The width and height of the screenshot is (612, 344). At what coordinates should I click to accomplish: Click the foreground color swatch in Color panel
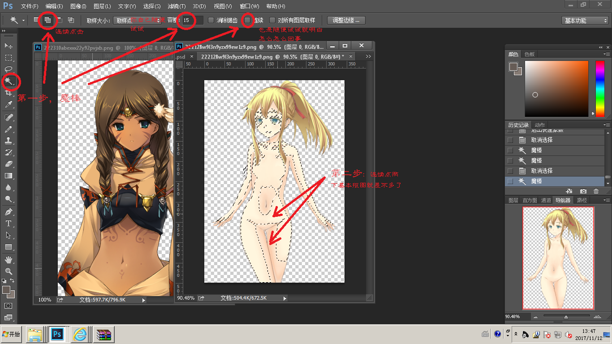coord(513,67)
